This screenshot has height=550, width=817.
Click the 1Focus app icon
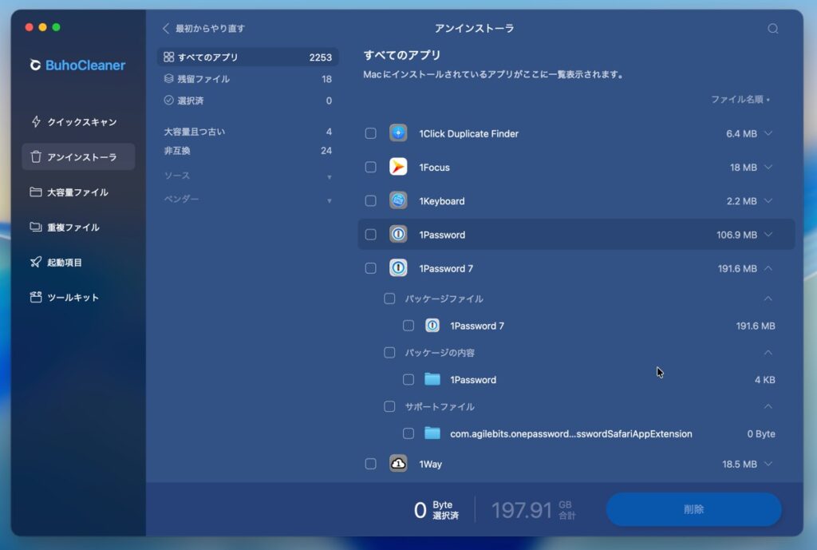click(x=398, y=167)
